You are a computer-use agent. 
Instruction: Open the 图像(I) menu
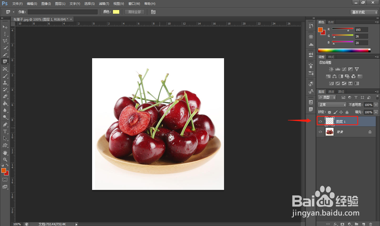[x=46, y=4]
